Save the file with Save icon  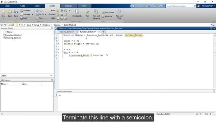click(16, 12)
